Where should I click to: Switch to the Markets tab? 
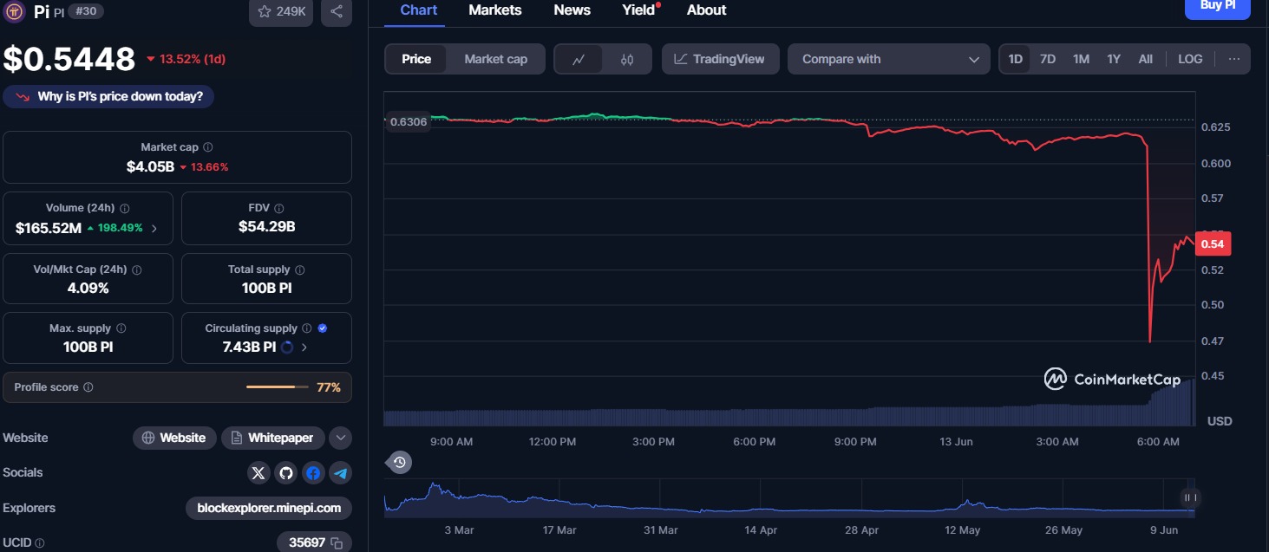(x=495, y=10)
